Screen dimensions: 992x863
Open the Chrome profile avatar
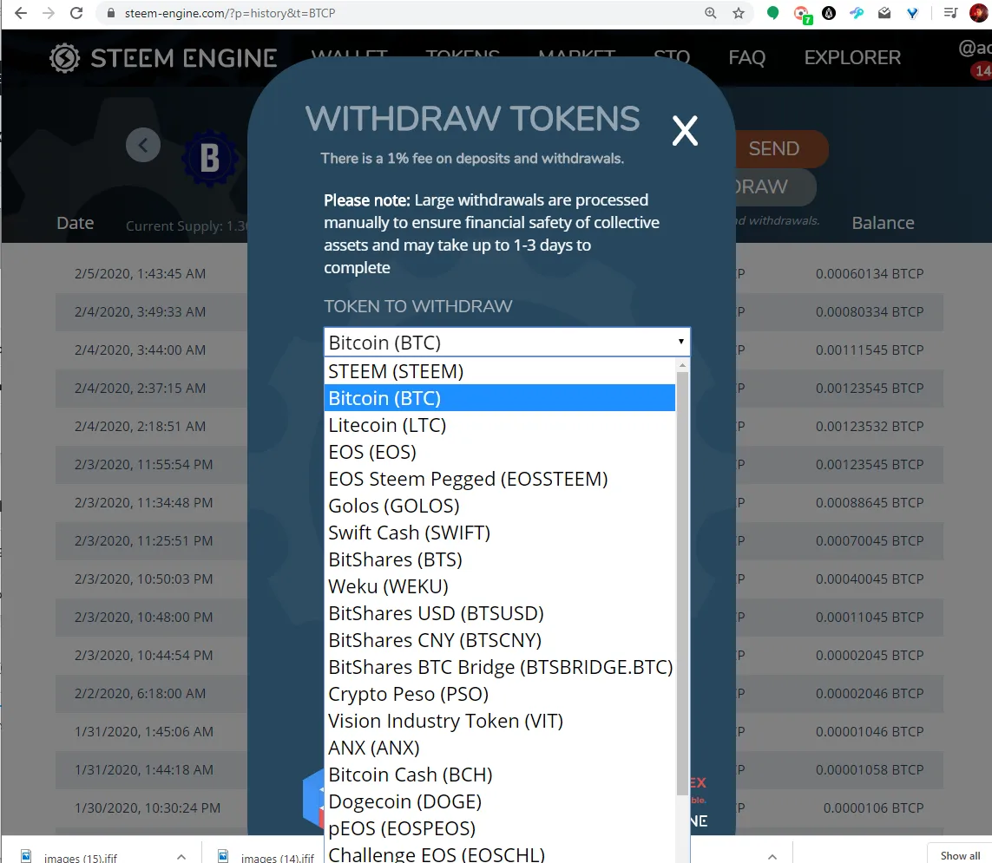coord(978,13)
